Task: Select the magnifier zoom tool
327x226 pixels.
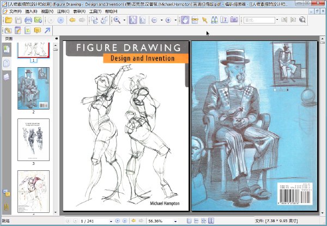Action: [117, 20]
